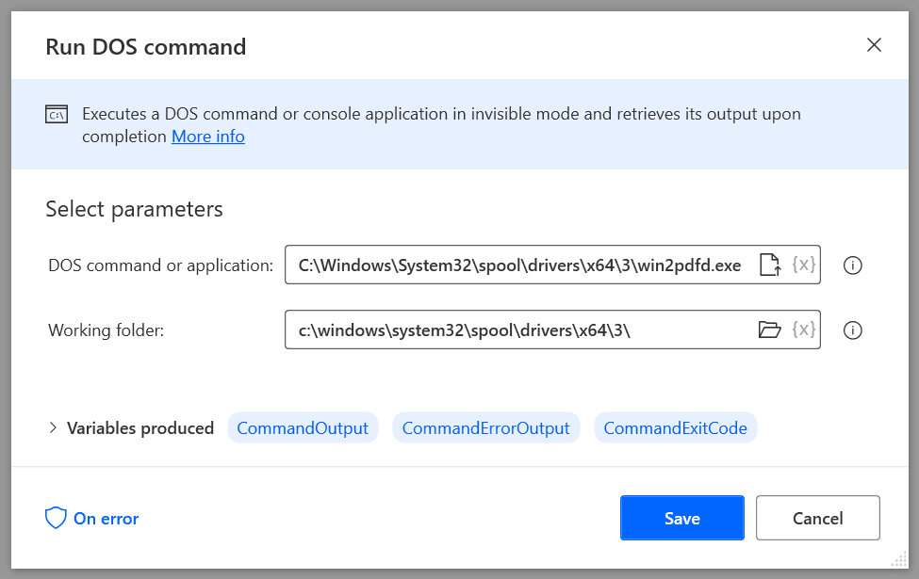Open the folder picker for Working folder
The width and height of the screenshot is (919, 579).
click(x=770, y=330)
